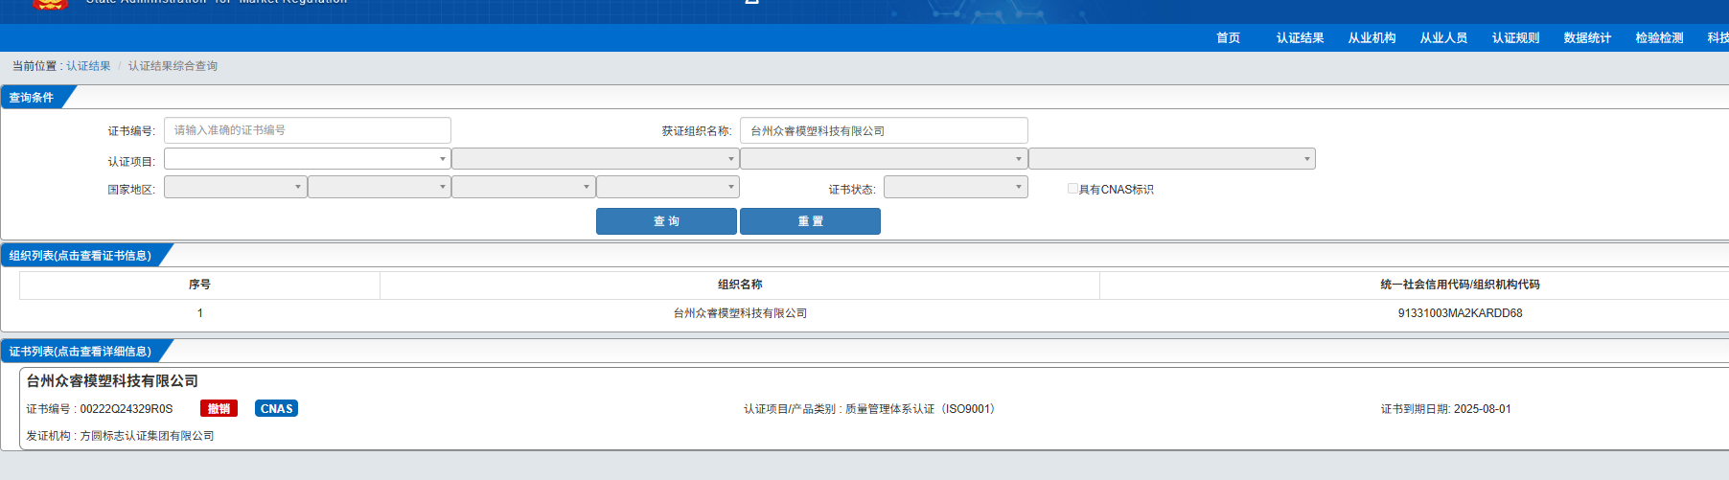1729x480 pixels.
Task: Open the first 认证项目 dropdown
Action: [x=308, y=159]
